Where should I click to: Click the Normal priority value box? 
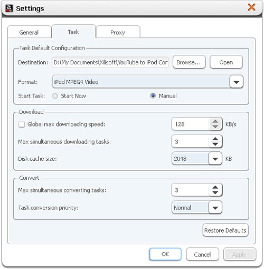190,208
